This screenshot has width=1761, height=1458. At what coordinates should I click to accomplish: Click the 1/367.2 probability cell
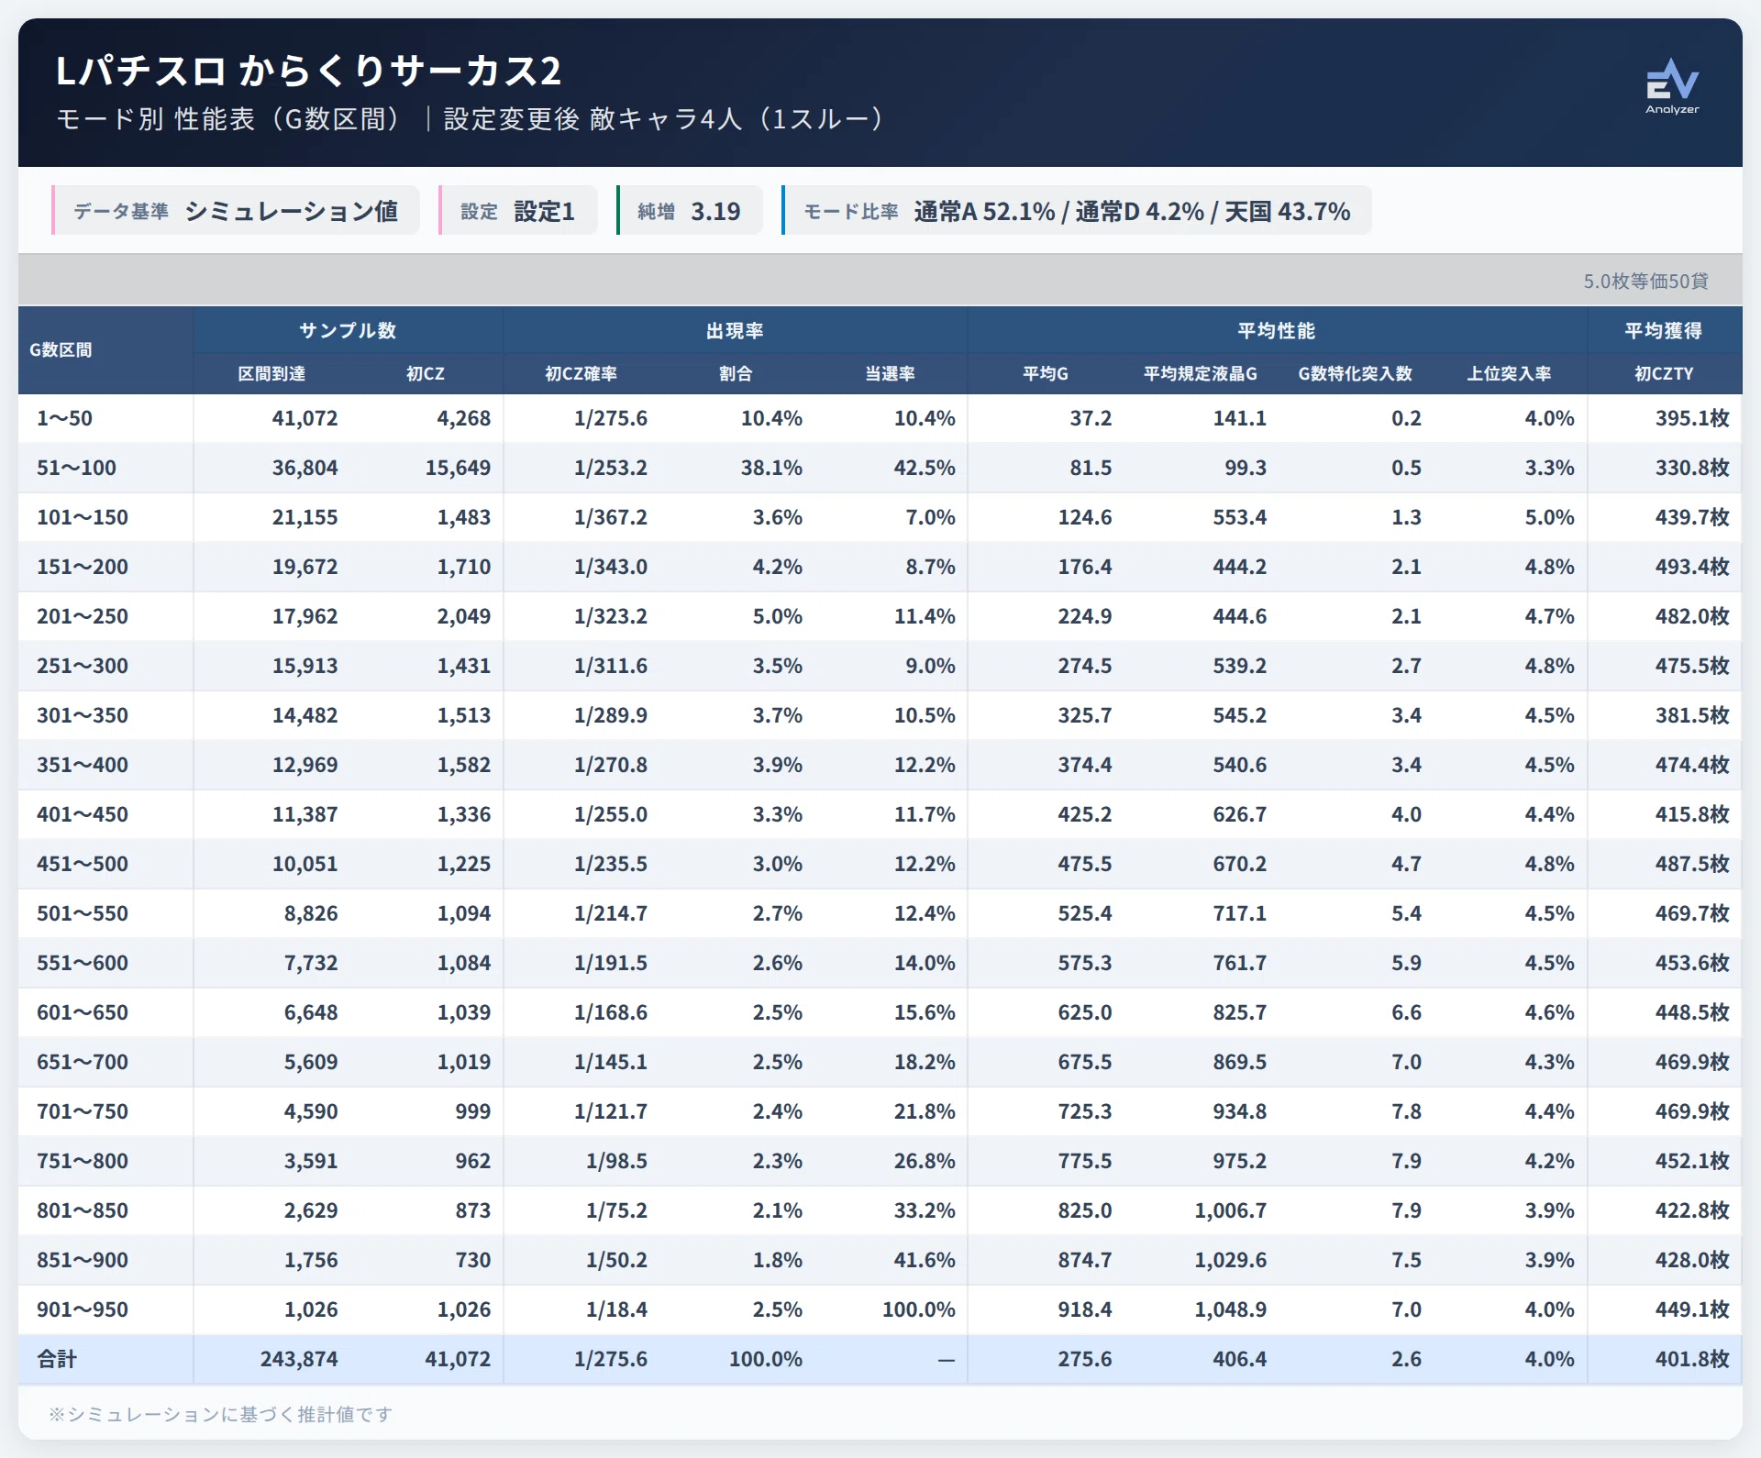point(610,517)
